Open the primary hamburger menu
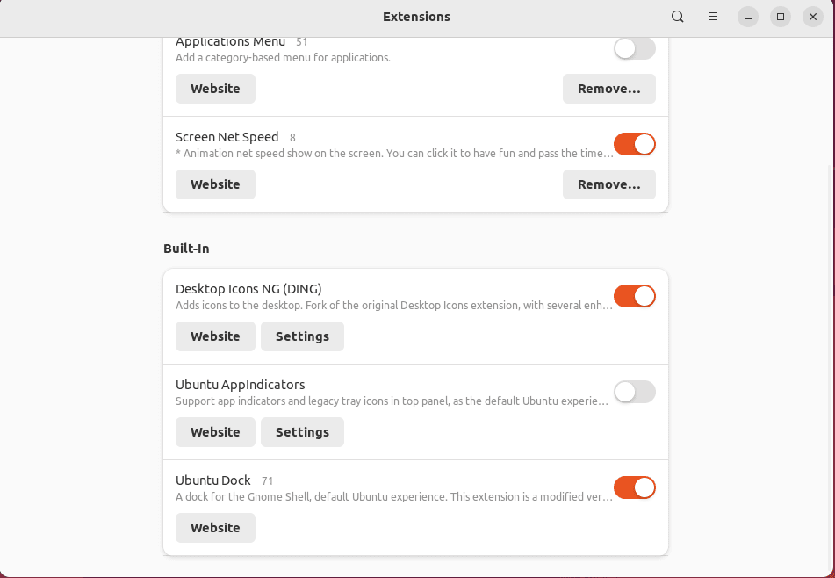This screenshot has width=835, height=578. click(713, 16)
